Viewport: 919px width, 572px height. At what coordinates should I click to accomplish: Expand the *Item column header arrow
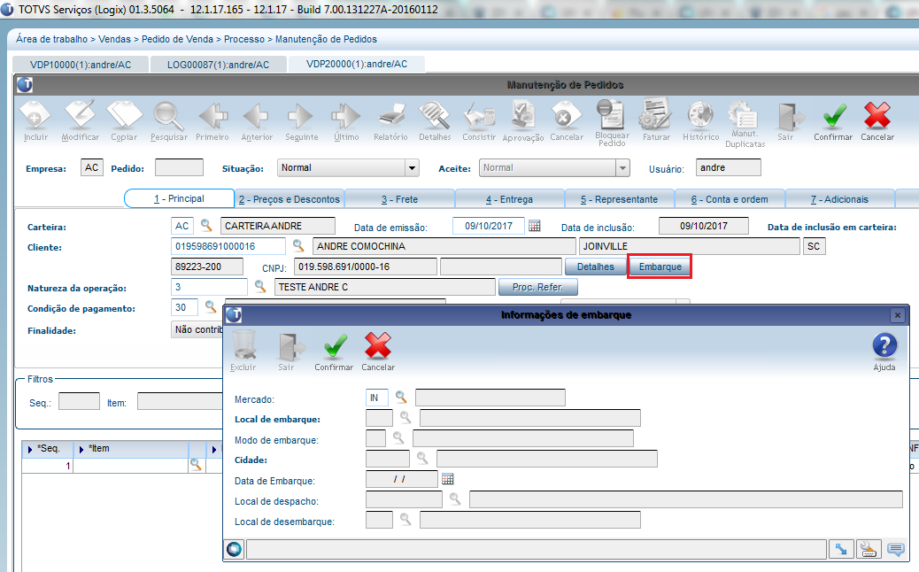(81, 449)
